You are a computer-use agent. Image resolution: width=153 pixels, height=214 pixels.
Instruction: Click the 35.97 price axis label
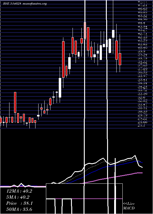[142, 76]
